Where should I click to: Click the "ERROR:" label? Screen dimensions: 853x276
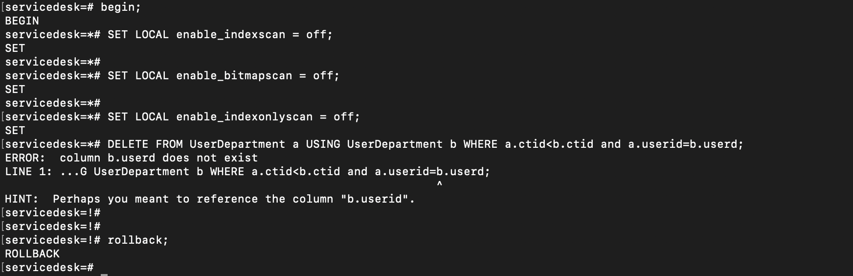pos(25,158)
